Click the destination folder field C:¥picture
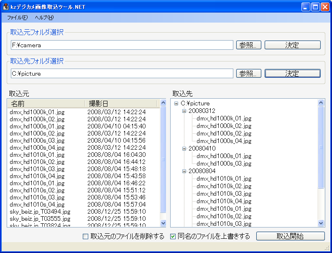 pos(122,74)
